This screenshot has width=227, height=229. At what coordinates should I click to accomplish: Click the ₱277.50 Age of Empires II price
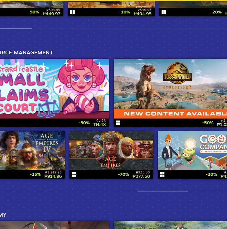141,176
